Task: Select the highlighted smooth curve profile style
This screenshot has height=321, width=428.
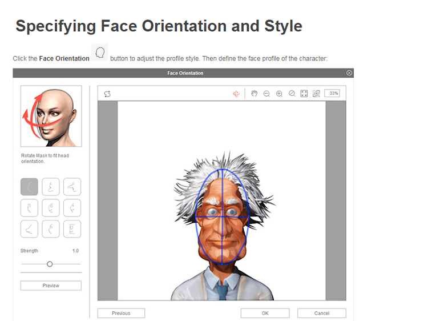Action: coord(29,187)
